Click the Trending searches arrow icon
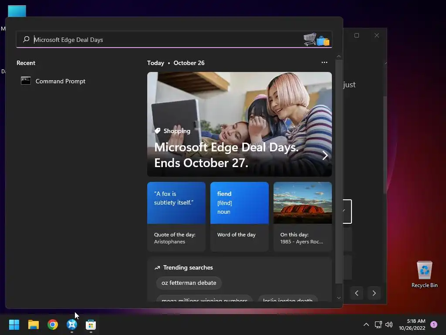The image size is (446, 335). tap(157, 268)
